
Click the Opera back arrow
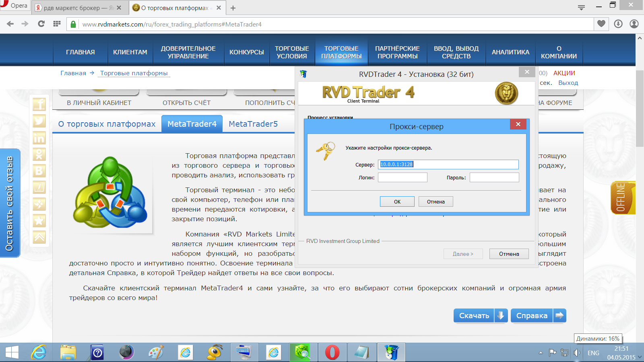(x=10, y=24)
